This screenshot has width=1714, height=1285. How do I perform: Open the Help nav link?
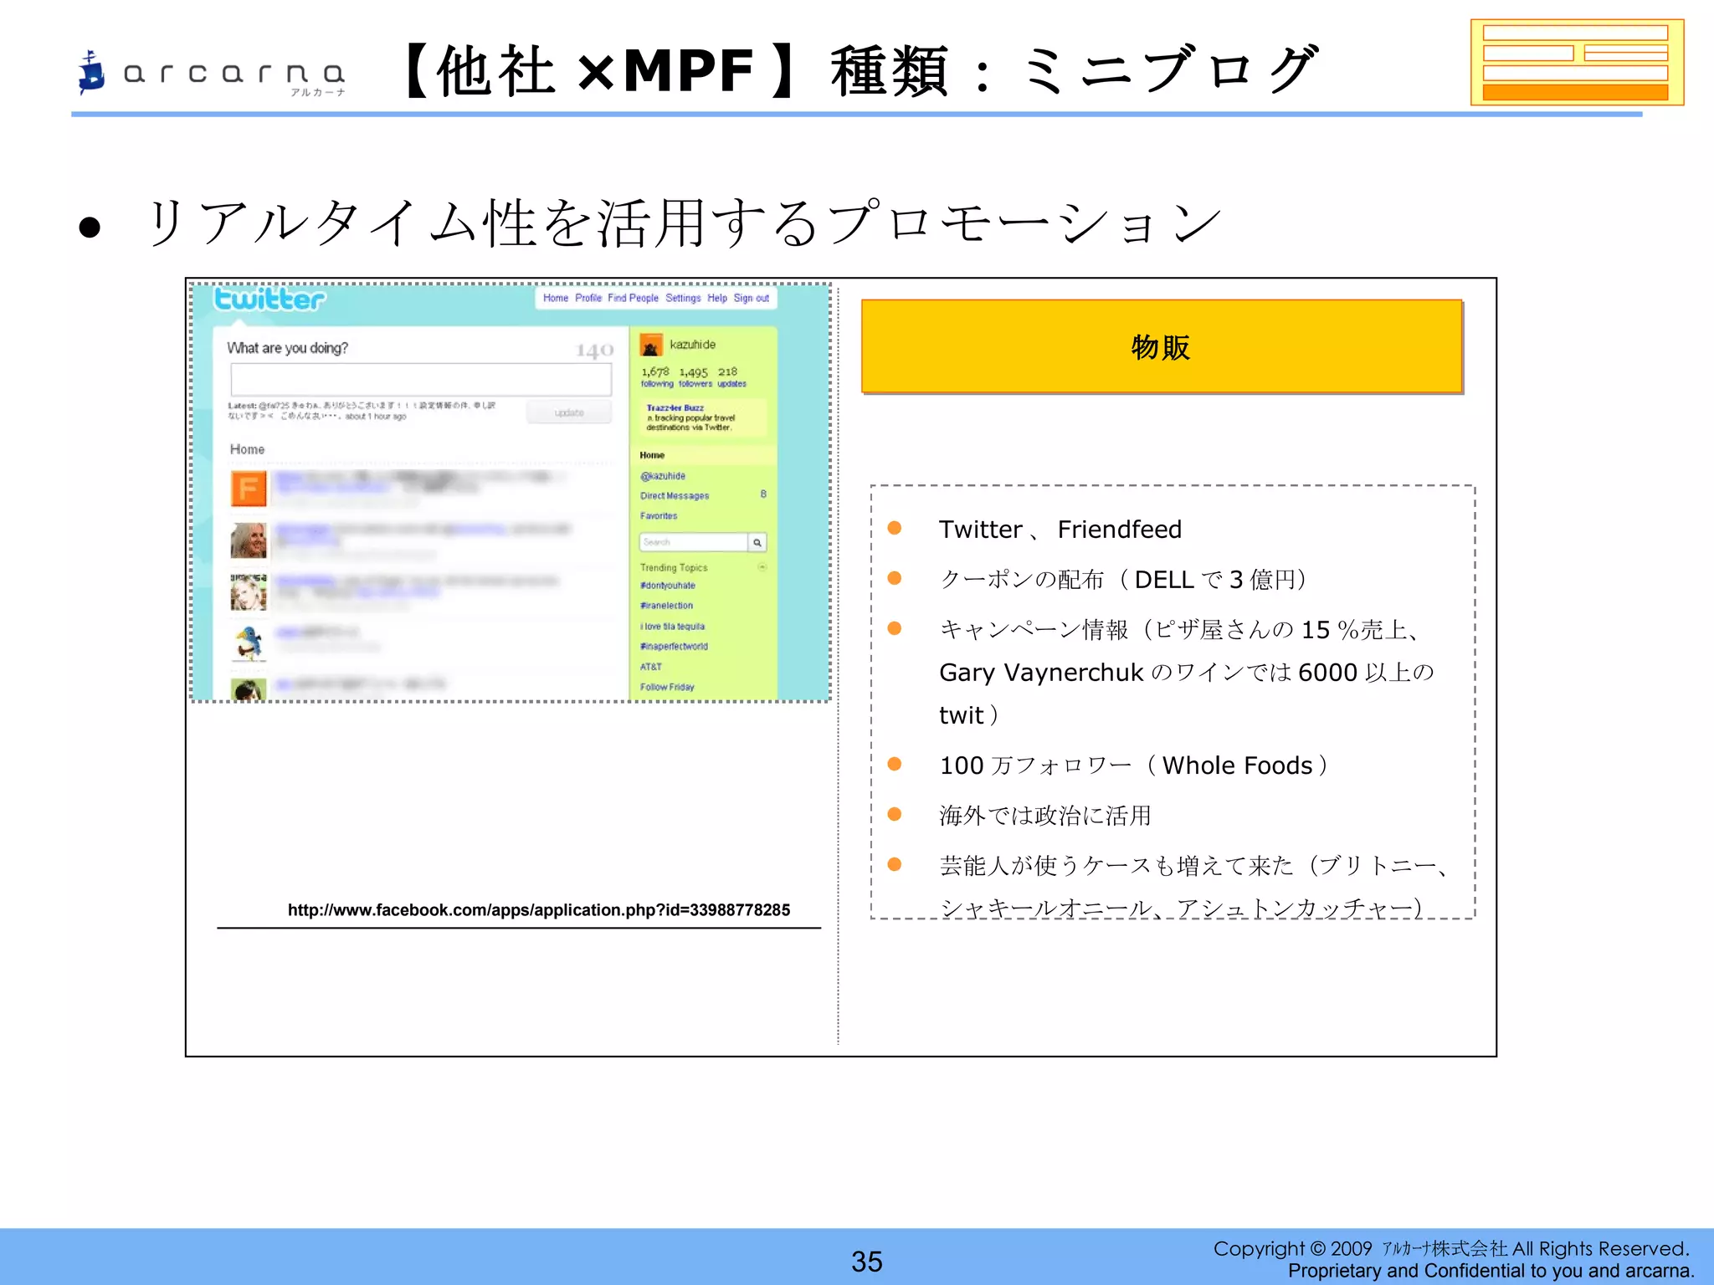(717, 298)
